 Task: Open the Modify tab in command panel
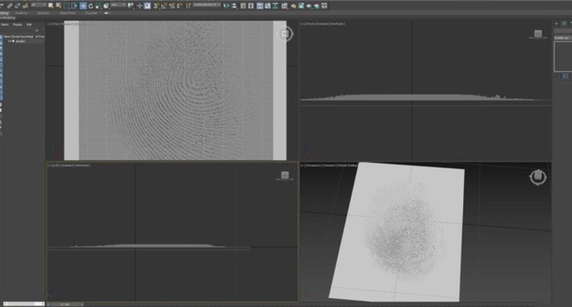click(x=564, y=24)
